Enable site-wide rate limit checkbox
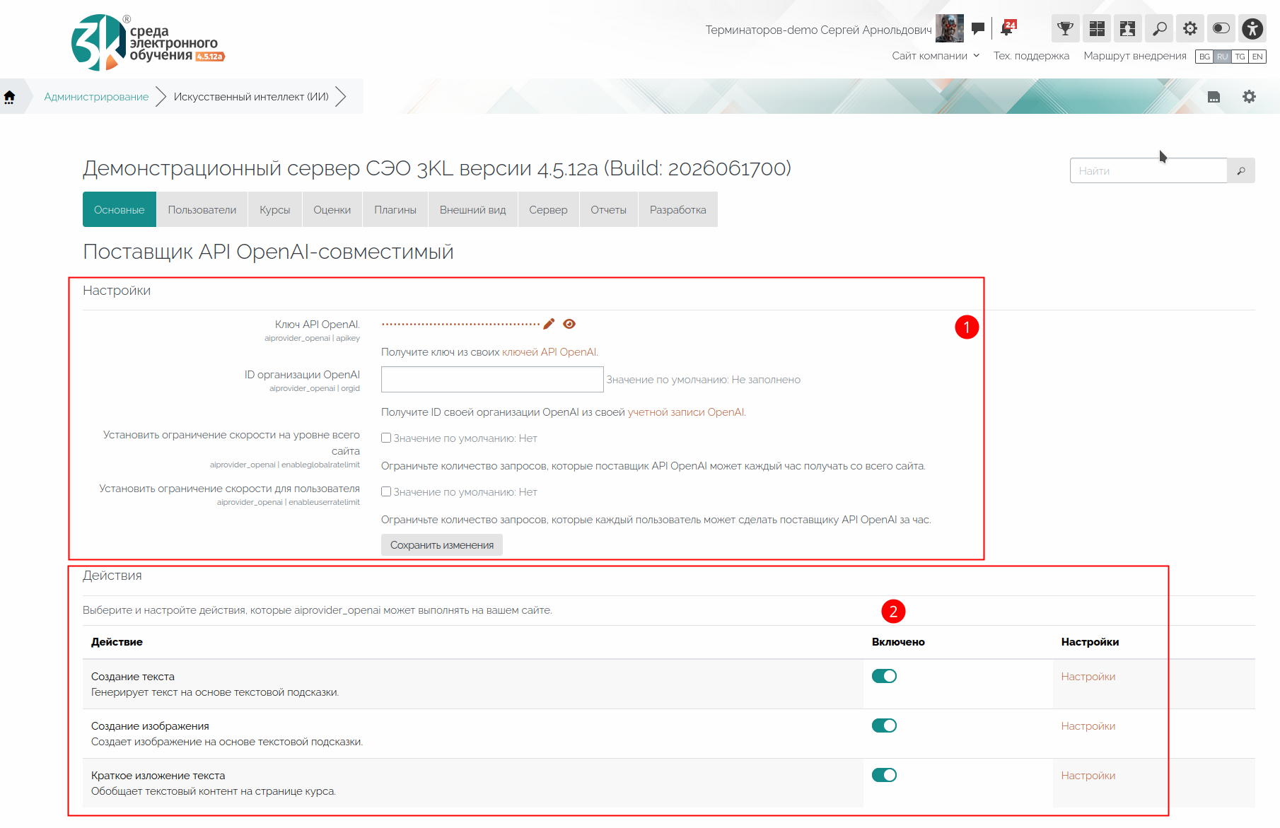This screenshot has height=828, width=1280. (386, 438)
